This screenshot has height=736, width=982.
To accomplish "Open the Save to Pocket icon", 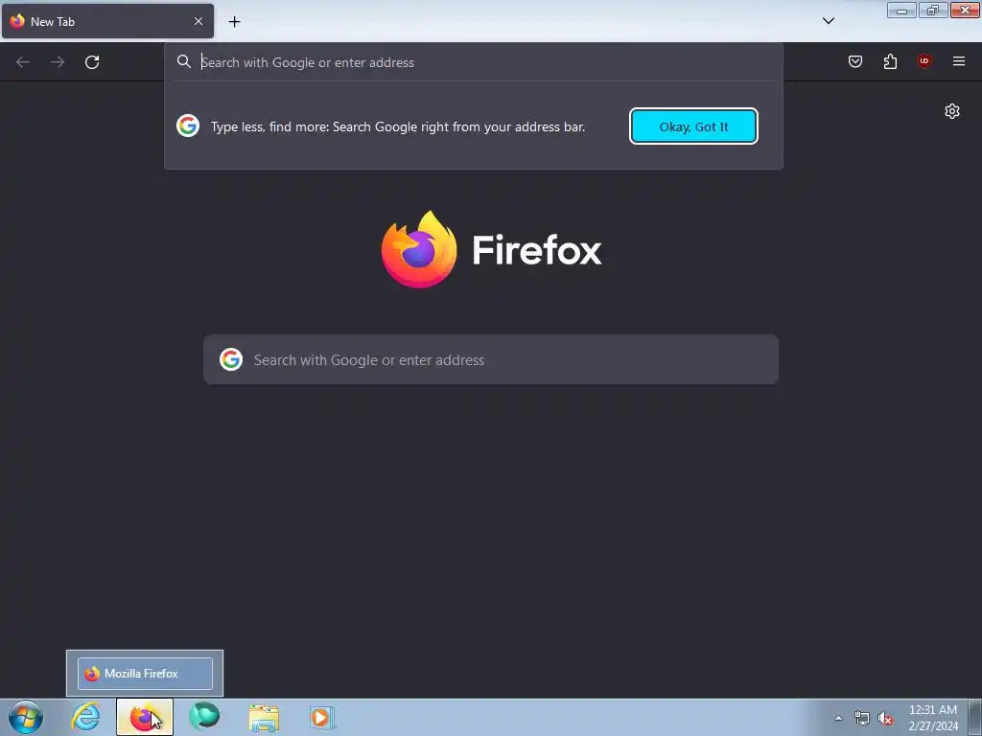I will [855, 61].
